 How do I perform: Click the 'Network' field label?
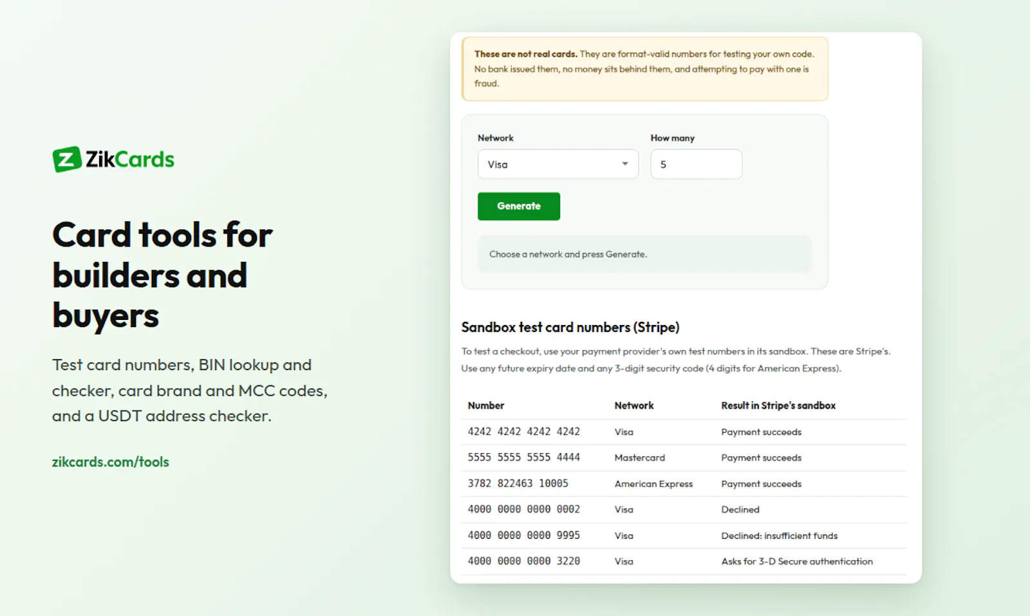pyautogui.click(x=496, y=138)
